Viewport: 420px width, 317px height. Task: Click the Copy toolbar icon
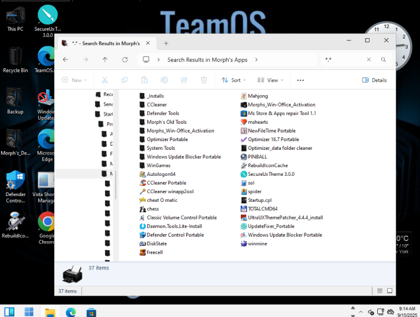125,80
